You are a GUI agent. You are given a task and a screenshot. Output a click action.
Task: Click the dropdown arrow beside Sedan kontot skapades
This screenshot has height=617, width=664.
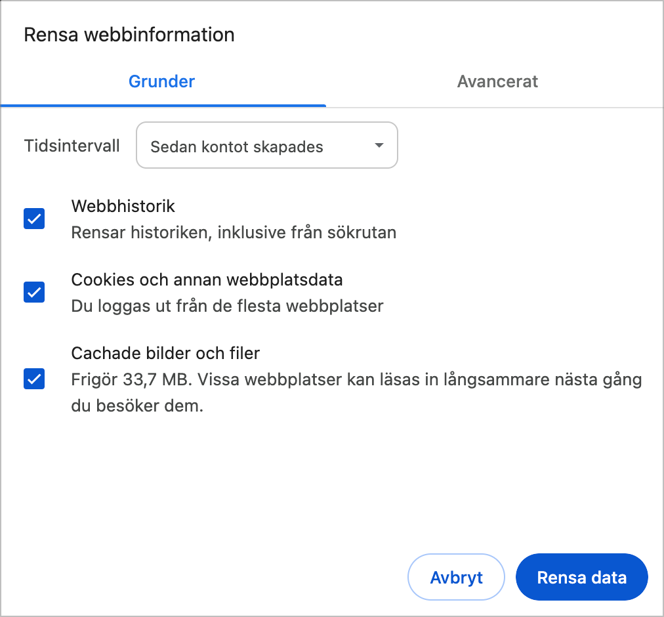point(378,146)
